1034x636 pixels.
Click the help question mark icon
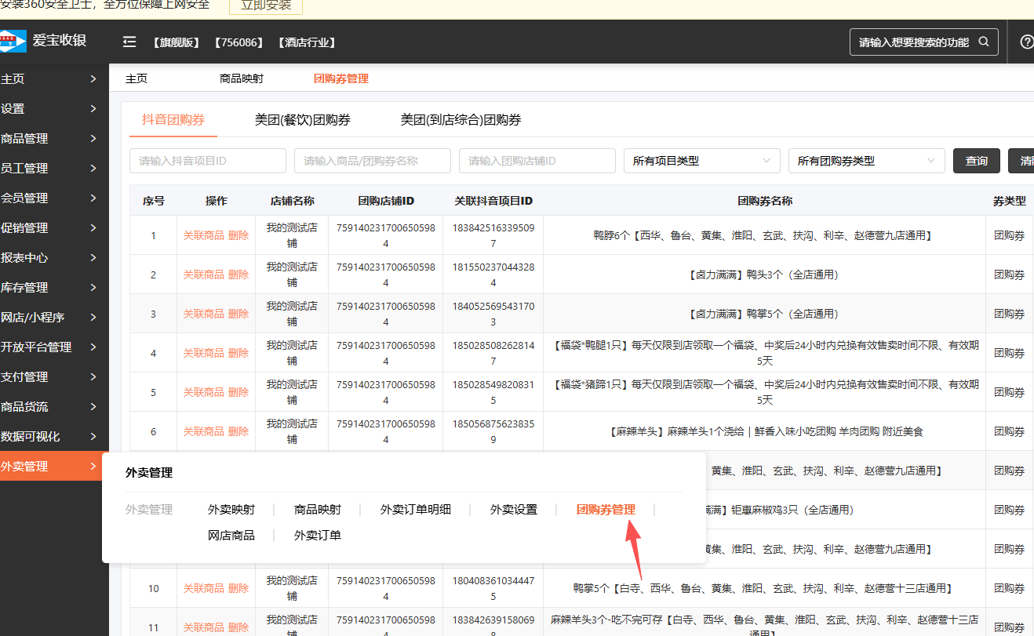point(1026,42)
